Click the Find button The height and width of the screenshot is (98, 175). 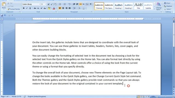tap(168, 3)
